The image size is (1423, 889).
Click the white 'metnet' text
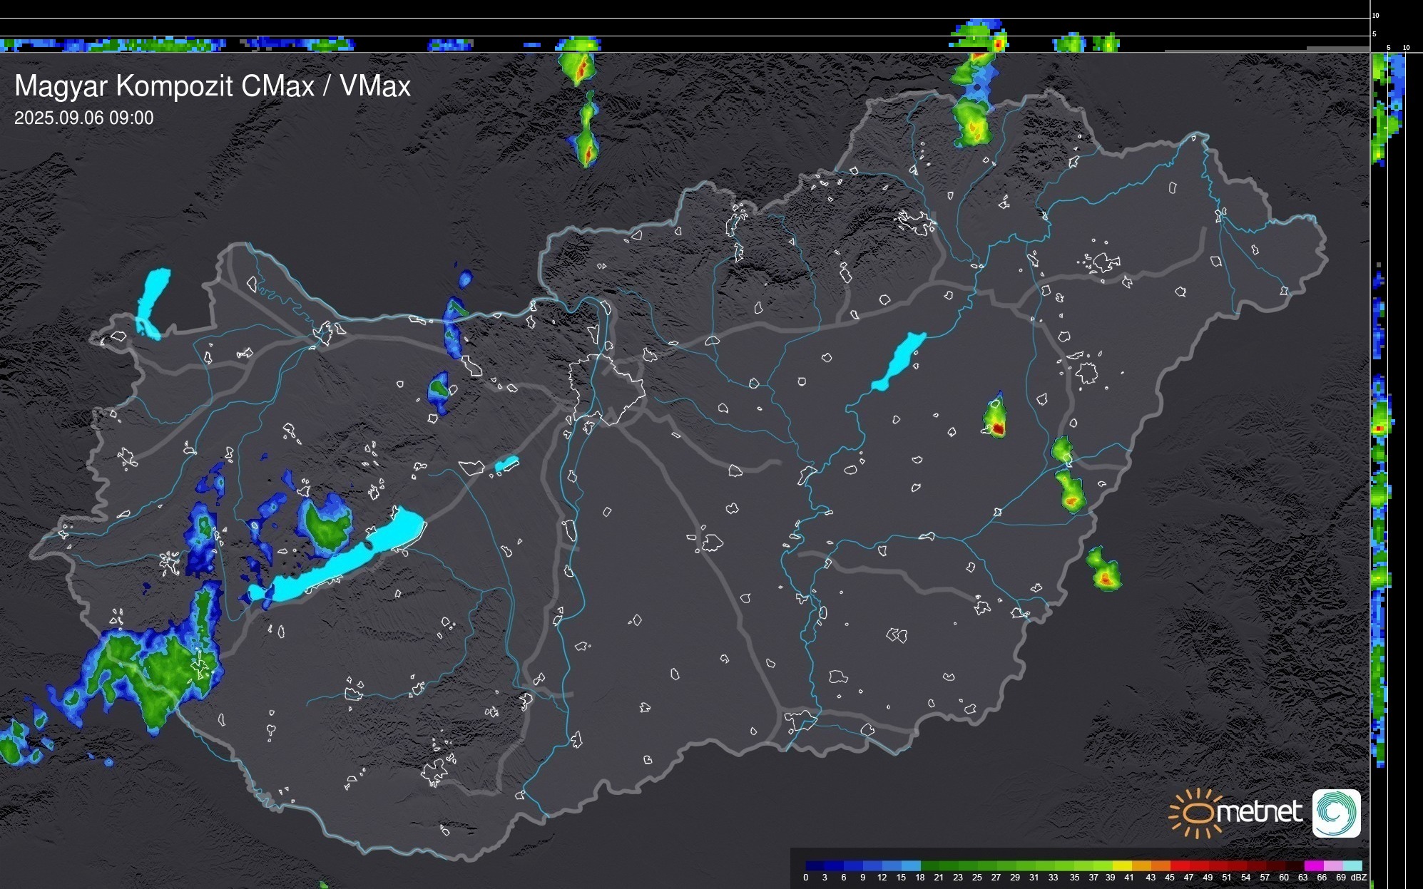(x=1260, y=813)
